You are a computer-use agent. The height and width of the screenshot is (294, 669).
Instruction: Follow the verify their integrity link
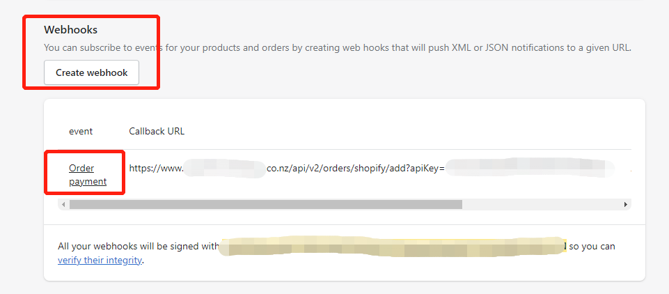click(100, 260)
